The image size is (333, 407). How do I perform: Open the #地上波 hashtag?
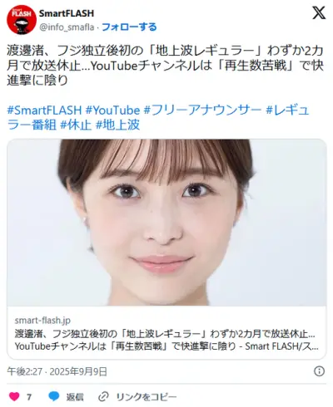coord(117,125)
